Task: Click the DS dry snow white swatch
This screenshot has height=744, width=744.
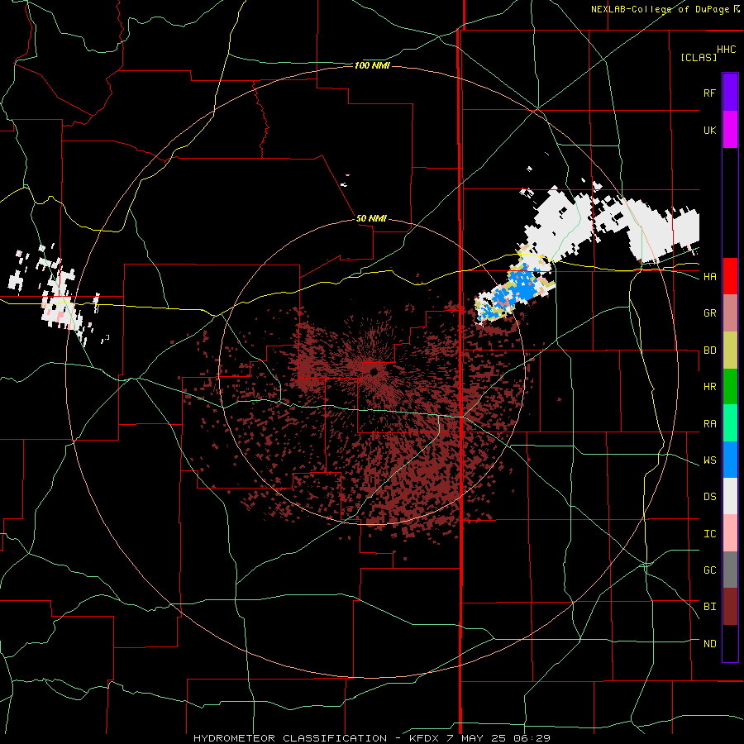Action: click(x=730, y=496)
